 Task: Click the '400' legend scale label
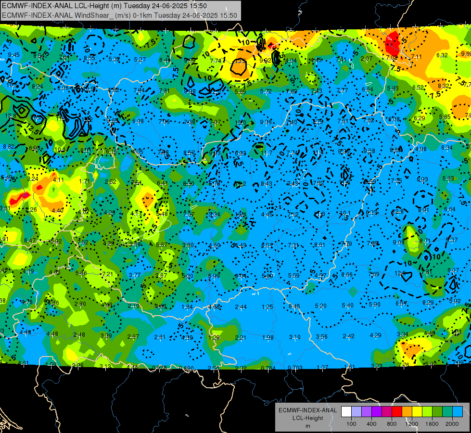pos(371,424)
